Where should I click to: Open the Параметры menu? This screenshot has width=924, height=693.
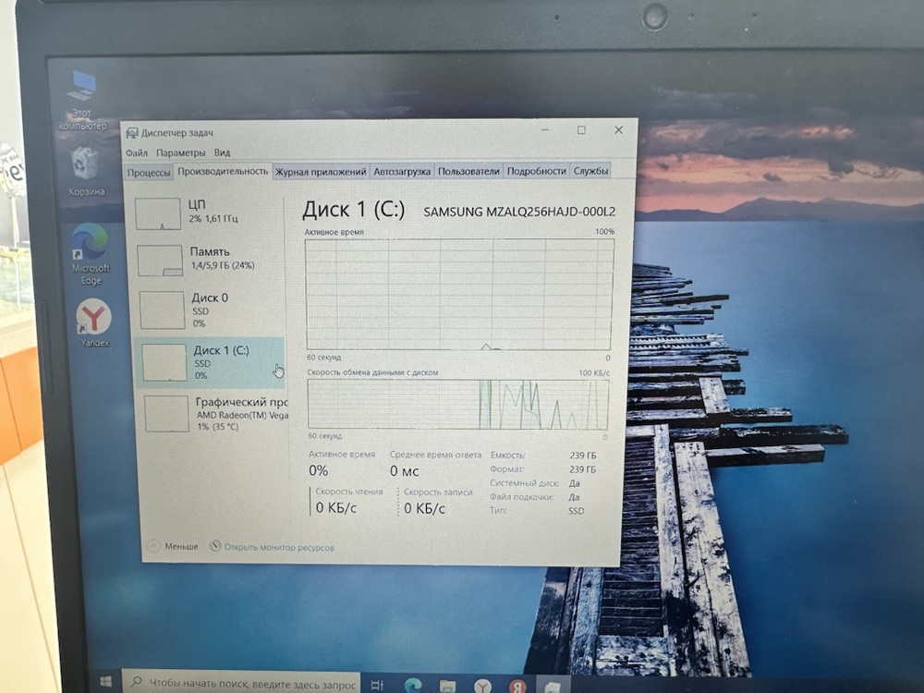tap(180, 152)
